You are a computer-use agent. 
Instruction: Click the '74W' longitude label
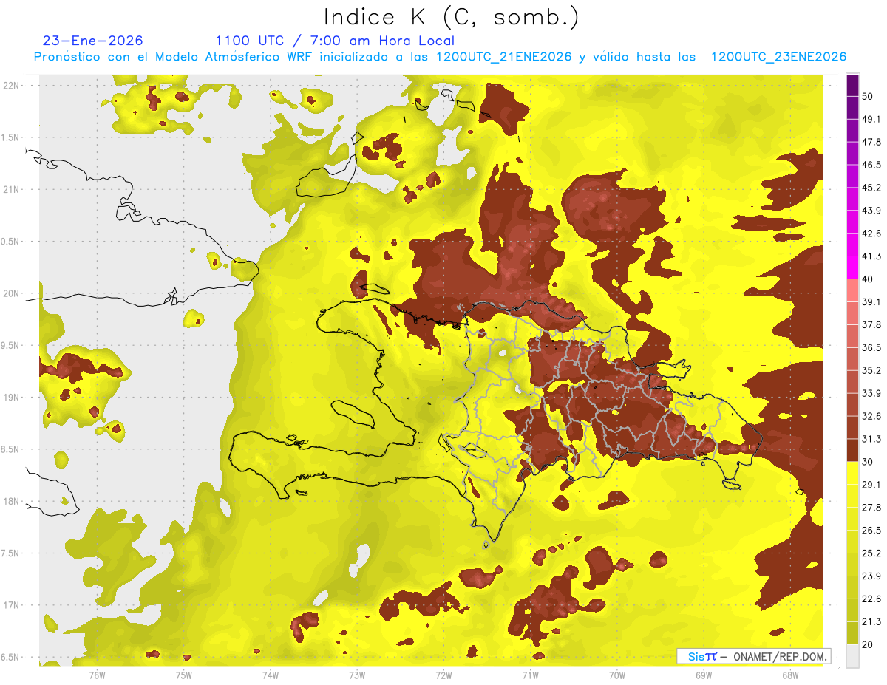click(x=270, y=675)
